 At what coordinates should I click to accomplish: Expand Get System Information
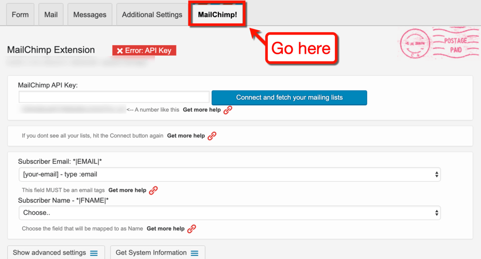point(158,253)
